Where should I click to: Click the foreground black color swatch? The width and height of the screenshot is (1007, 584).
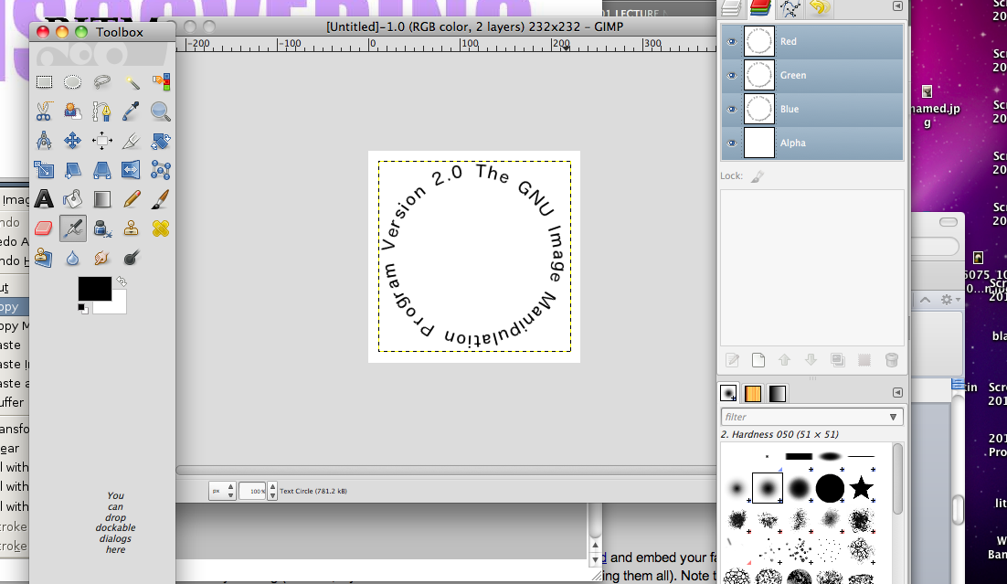pyautogui.click(x=94, y=289)
